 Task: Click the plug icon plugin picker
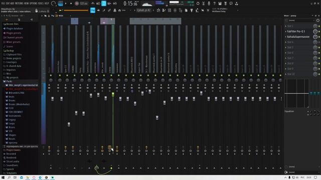pos(192,10)
